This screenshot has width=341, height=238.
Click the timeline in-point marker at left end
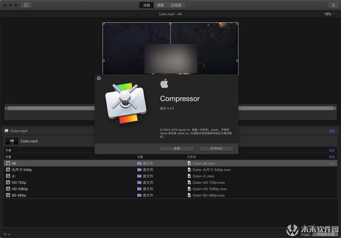click(6, 108)
